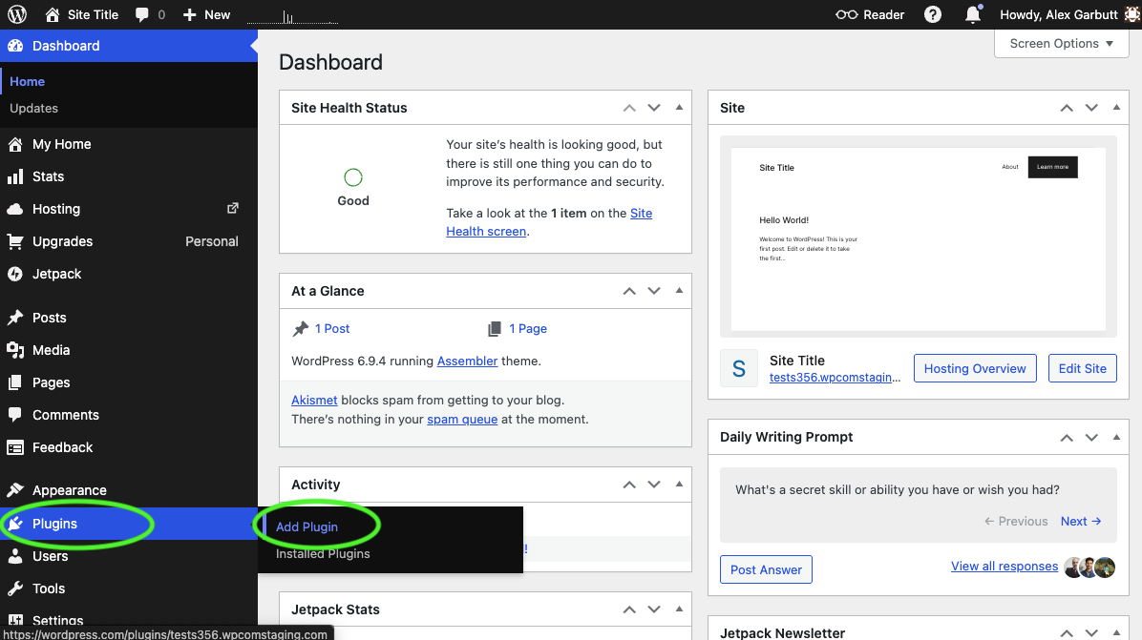Open Plugins in the sidebar
The image size is (1142, 640).
[129, 524]
